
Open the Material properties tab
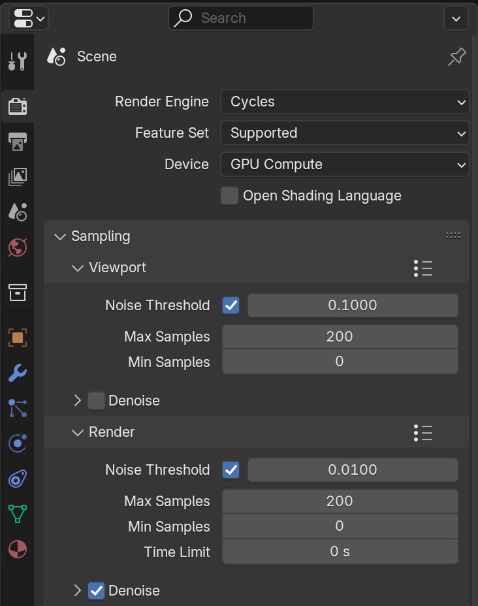[18, 549]
